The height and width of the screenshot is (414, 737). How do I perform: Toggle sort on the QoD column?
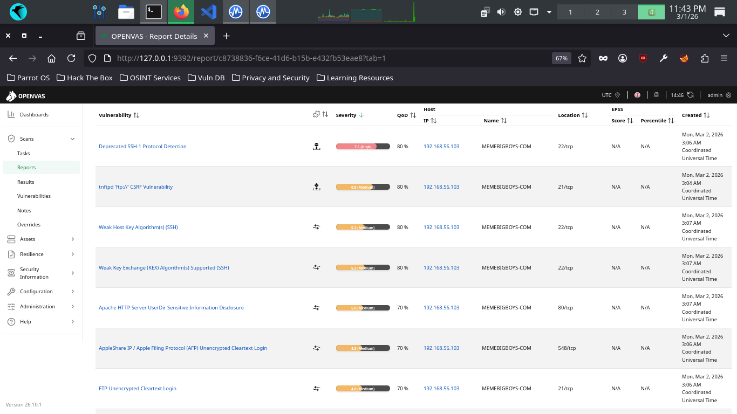coord(413,115)
